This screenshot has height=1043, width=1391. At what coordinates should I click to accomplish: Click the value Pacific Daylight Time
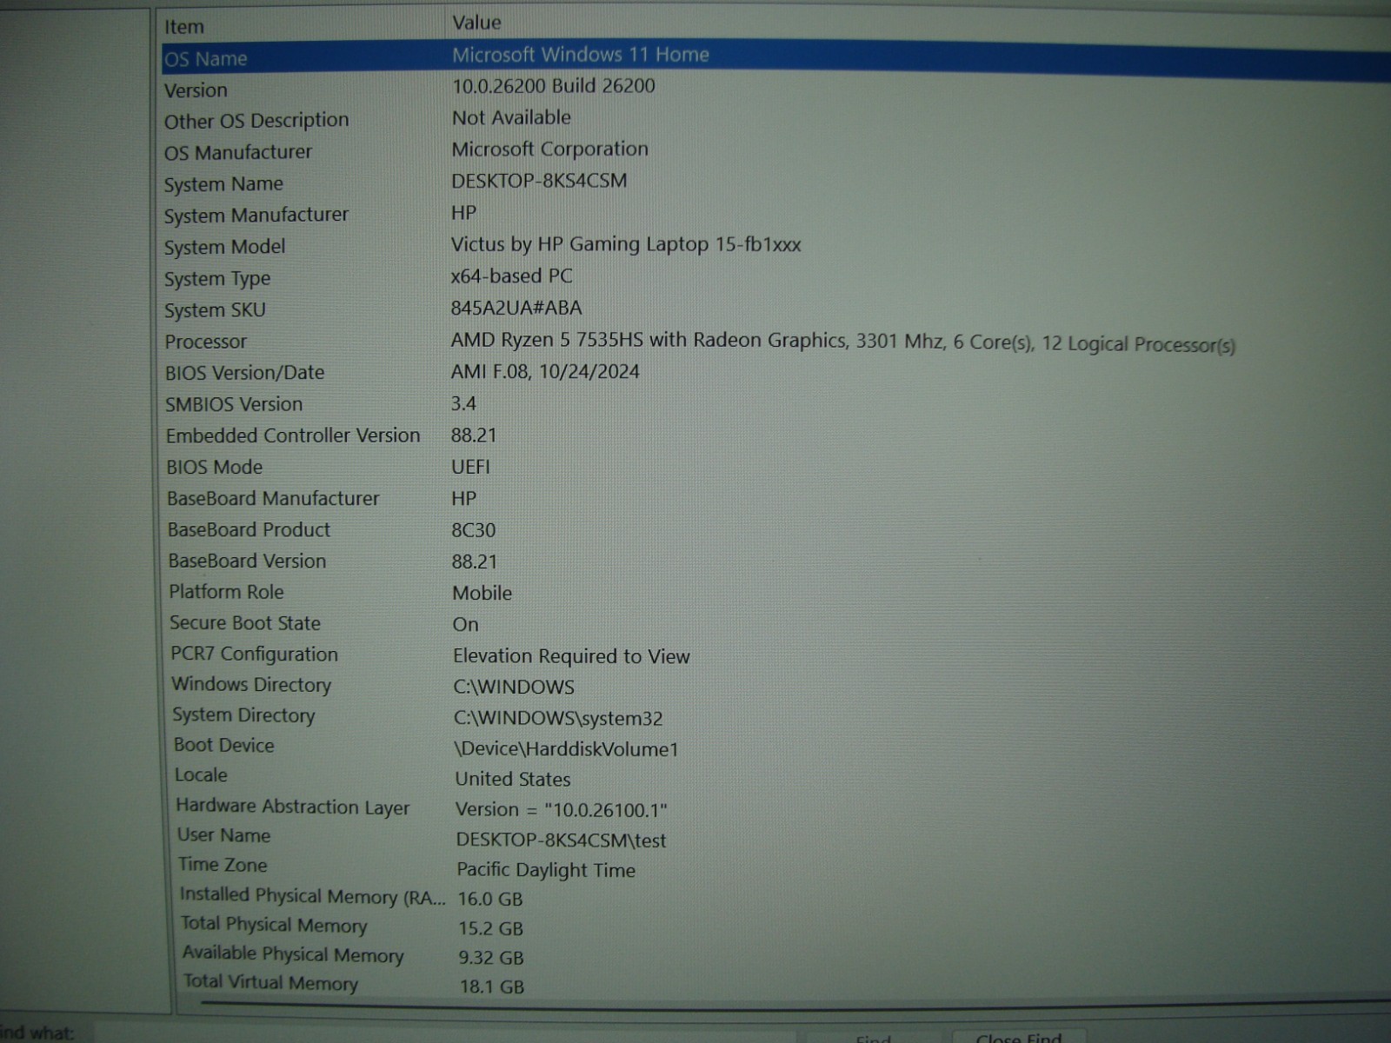pyautogui.click(x=546, y=870)
